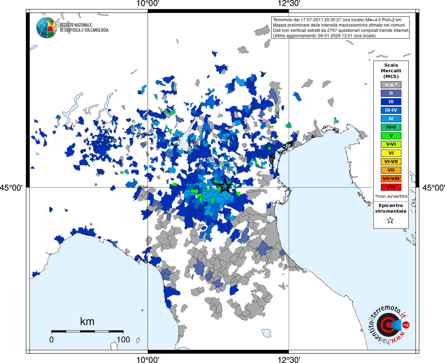Click the '*non avvertito' legend note
This screenshot has height=363, width=445.
pos(391,196)
